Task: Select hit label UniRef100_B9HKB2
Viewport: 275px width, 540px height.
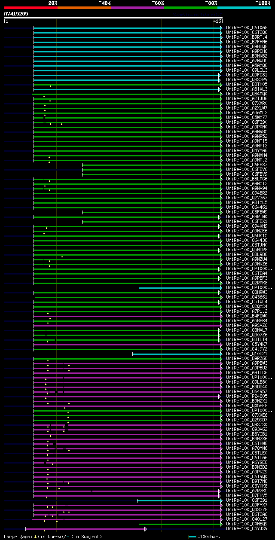Action: 247,56
